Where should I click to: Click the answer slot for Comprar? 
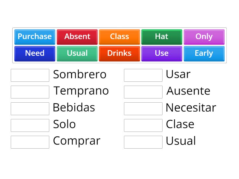click(30, 142)
